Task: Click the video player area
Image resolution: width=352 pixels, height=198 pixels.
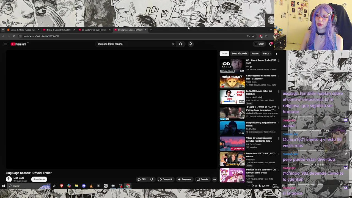Action: [111, 109]
